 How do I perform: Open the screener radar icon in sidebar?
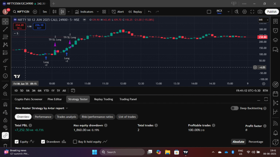pyautogui.click(x=275, y=84)
